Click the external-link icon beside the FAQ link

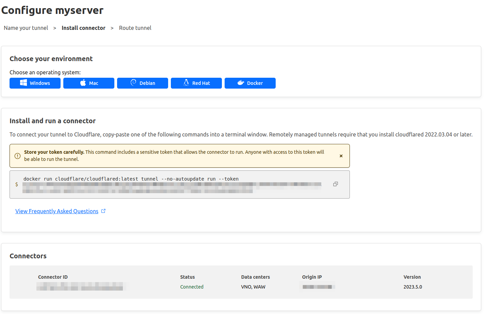[x=103, y=210]
